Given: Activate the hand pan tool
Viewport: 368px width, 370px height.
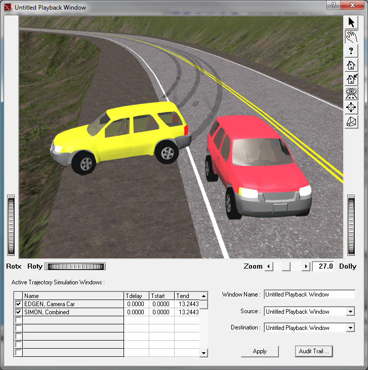Looking at the screenshot, I should tap(351, 37).
